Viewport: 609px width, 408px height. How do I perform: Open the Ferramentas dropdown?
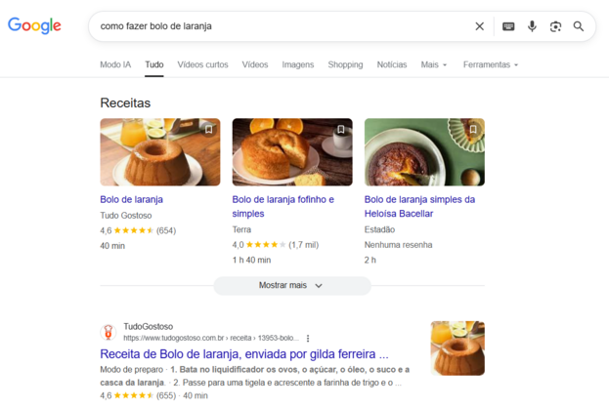click(x=491, y=64)
